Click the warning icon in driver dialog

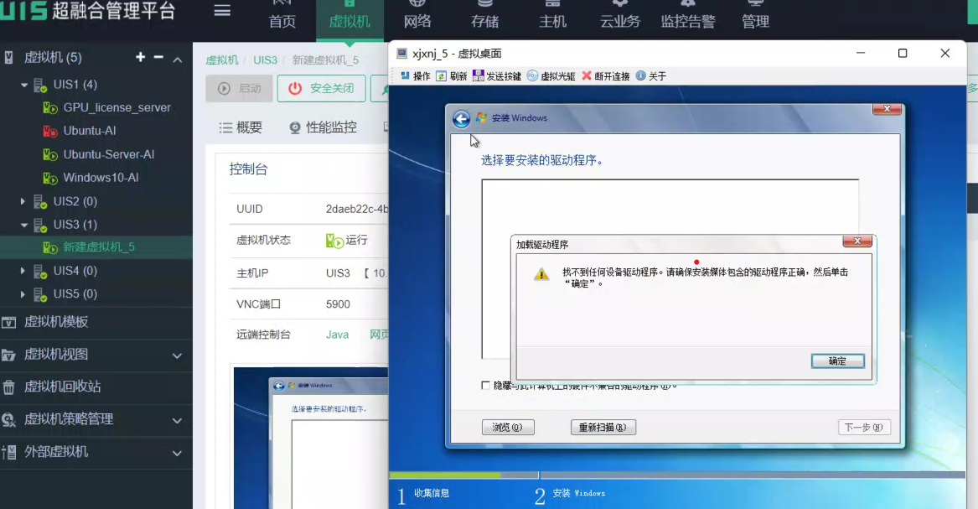point(541,274)
